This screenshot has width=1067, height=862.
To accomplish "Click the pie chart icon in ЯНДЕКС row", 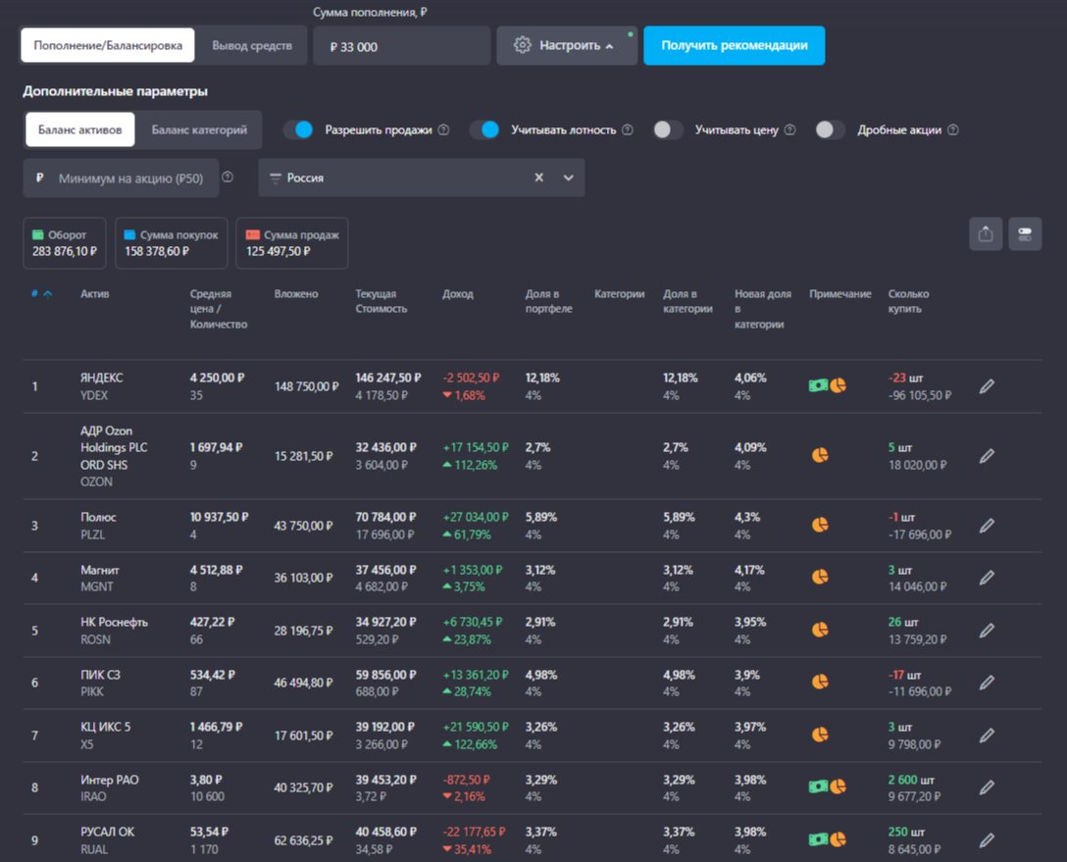I will click(838, 385).
